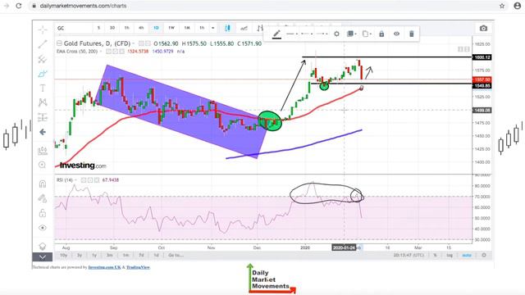The width and height of the screenshot is (525, 295).
Task: Open the Investing.com UK link
Action: [104, 267]
